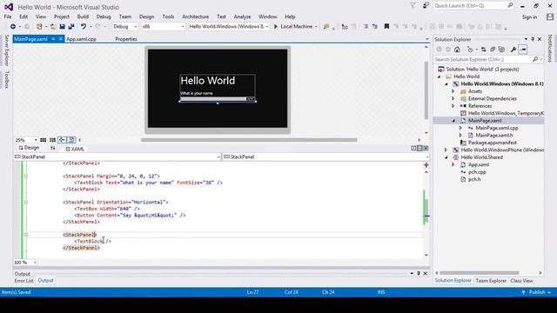Screen dimensions: 557x313
Task: Toggle auto hide pin on Solution Explorer
Action: (533, 39)
